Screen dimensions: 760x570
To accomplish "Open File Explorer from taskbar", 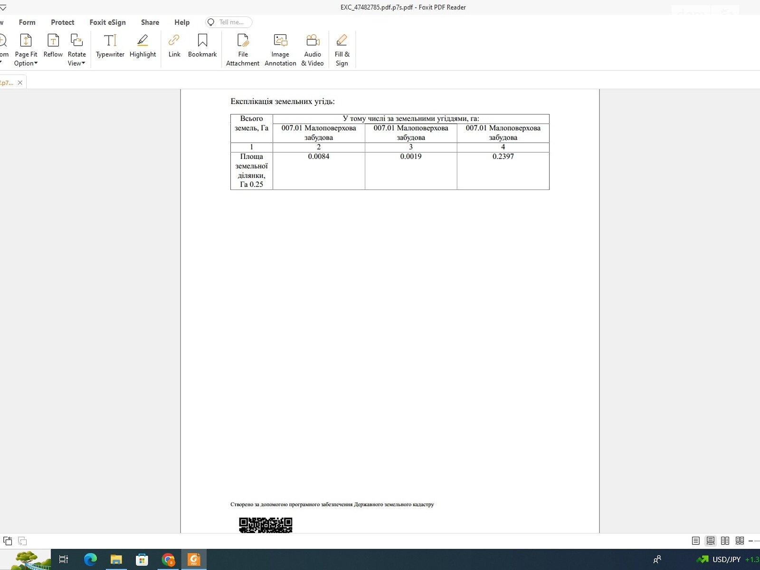I will pos(116,560).
